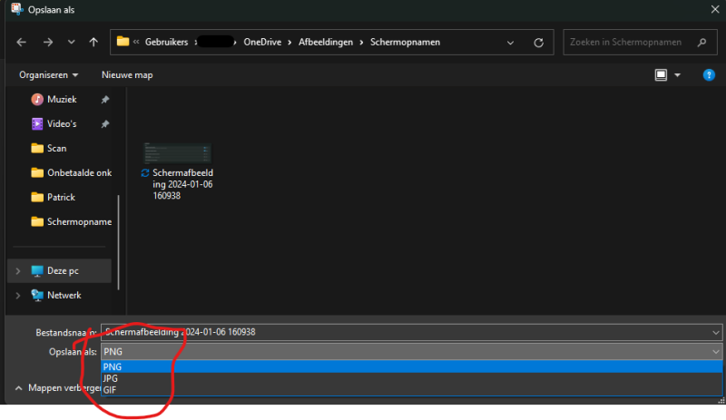Open the Muziek folder in sidebar
This screenshot has height=420, width=726.
[62, 99]
